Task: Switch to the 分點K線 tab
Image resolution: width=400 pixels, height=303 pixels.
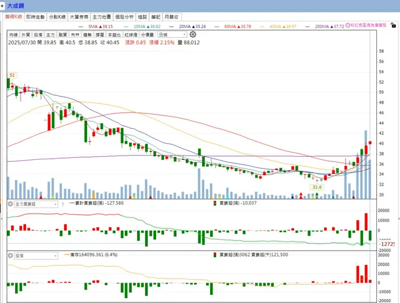Action: pyautogui.click(x=57, y=17)
